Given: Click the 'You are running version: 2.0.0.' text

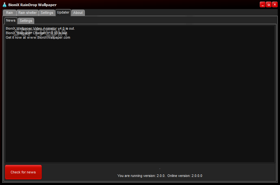Looking at the screenshot, I should coord(141,176).
